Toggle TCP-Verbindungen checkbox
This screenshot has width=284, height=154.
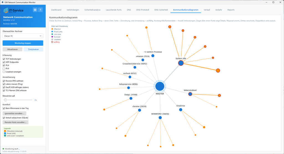[4, 59]
